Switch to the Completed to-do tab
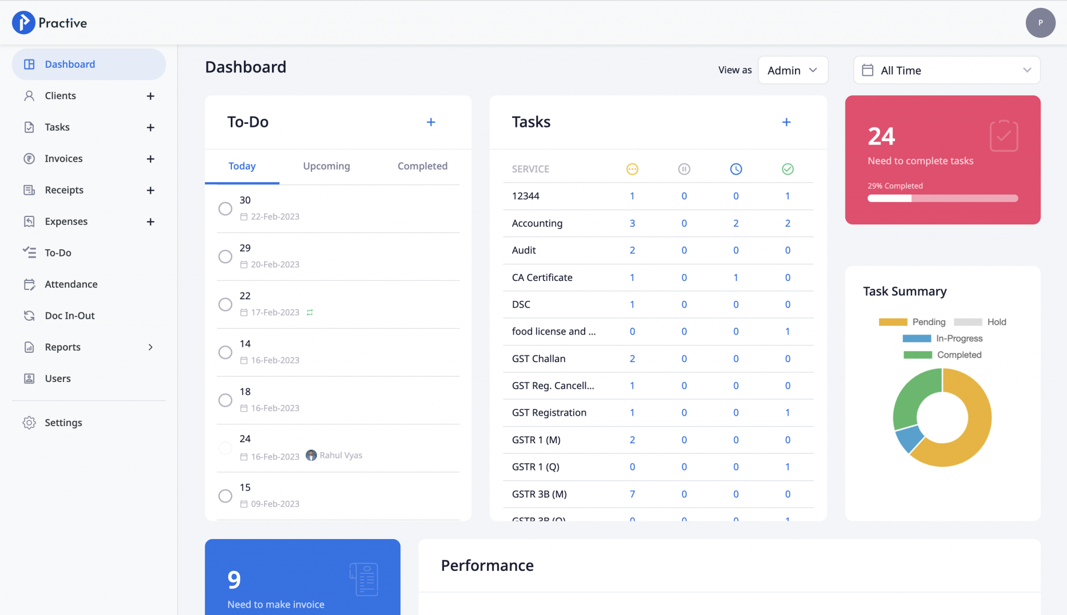The width and height of the screenshot is (1067, 615). click(x=422, y=166)
